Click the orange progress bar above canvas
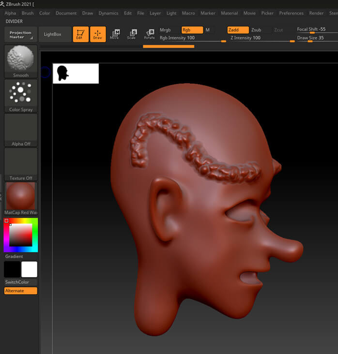Image resolution: width=338 pixels, height=354 pixels. point(169,46)
